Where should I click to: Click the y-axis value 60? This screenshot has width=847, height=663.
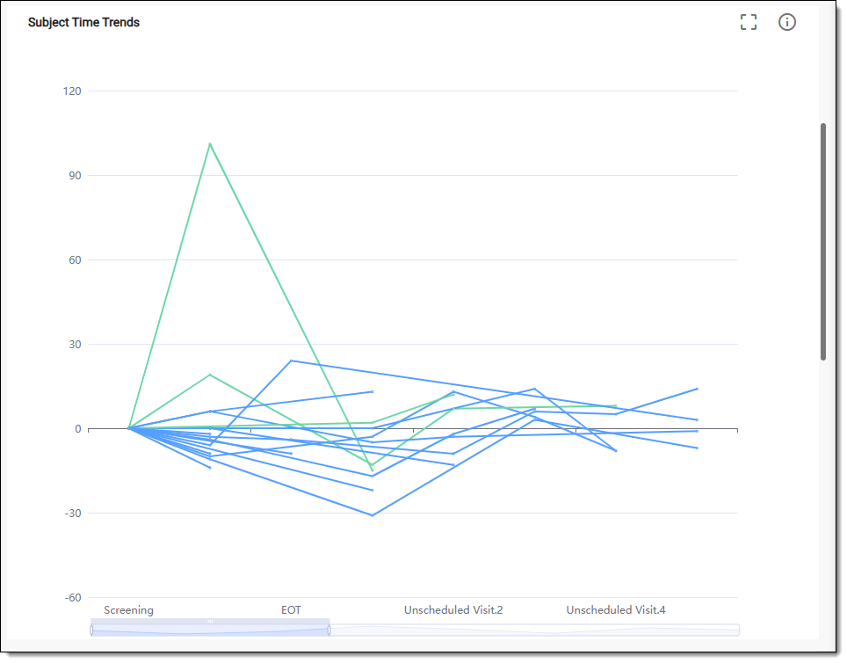point(75,259)
